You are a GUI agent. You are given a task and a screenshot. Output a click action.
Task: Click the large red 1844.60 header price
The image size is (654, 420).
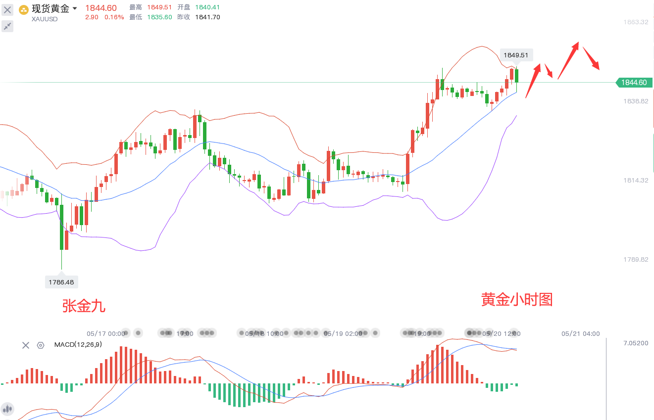point(101,8)
